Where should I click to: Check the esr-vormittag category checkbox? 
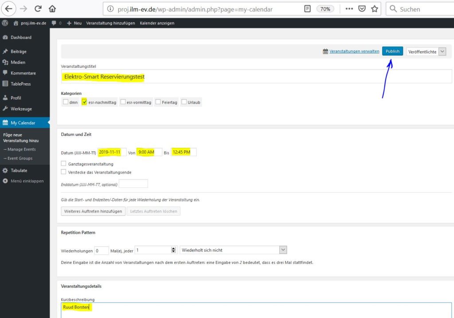click(x=123, y=102)
